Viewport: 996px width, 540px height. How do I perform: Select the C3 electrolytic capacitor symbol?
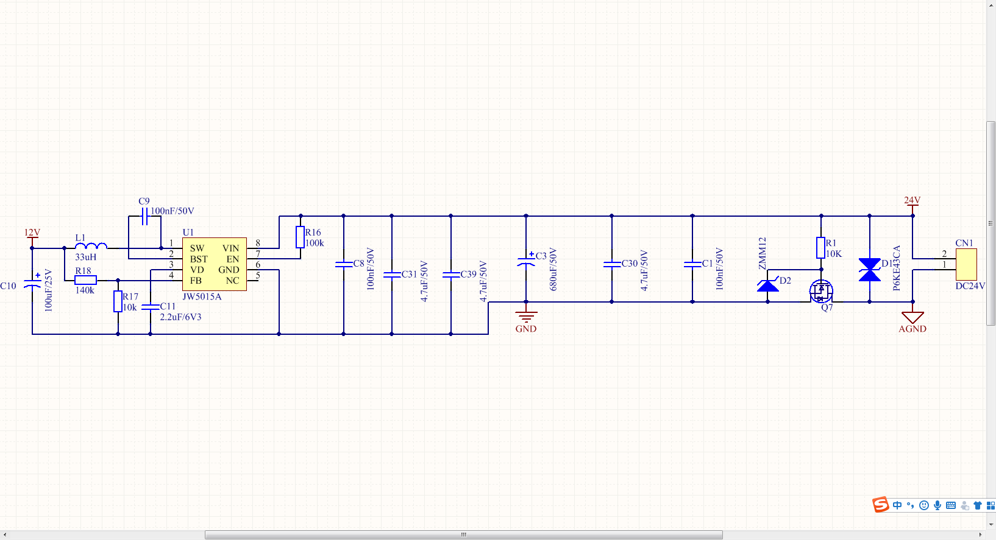point(526,260)
